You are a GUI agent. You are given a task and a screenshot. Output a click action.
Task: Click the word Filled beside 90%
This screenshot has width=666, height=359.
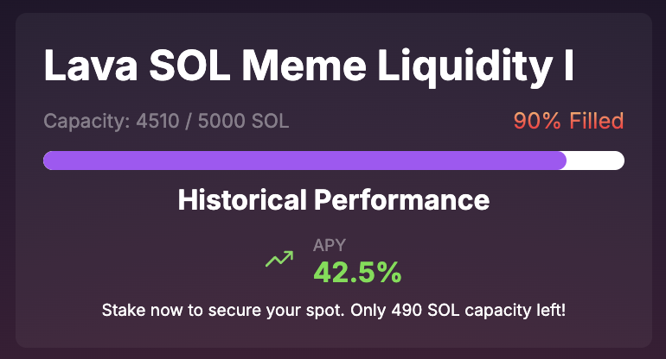click(x=596, y=121)
